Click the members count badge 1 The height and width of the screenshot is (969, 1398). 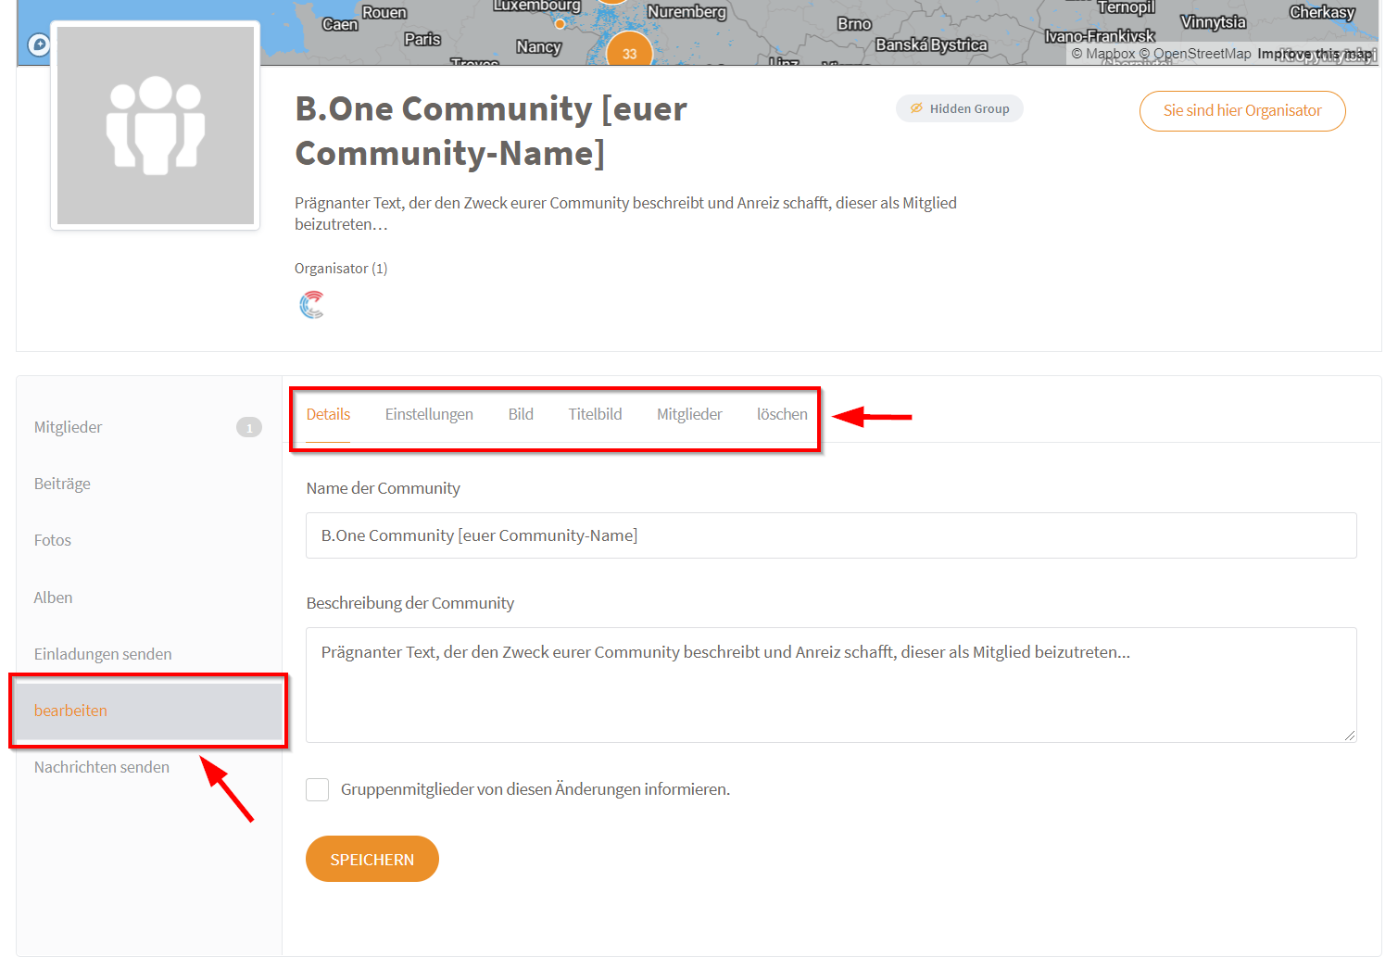coord(249,427)
